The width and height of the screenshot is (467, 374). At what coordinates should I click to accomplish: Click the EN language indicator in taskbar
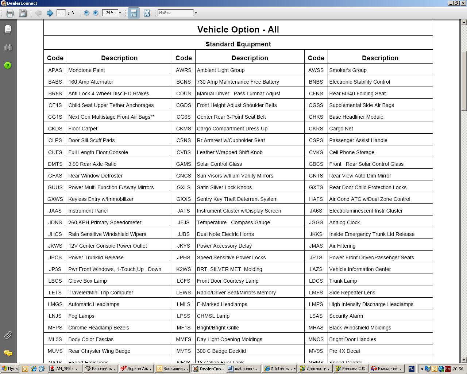[411, 369]
